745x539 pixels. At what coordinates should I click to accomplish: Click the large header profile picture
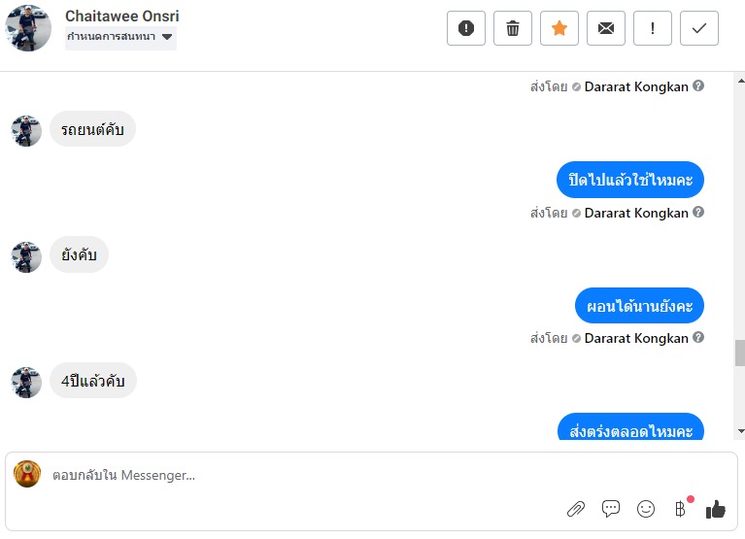click(x=28, y=28)
